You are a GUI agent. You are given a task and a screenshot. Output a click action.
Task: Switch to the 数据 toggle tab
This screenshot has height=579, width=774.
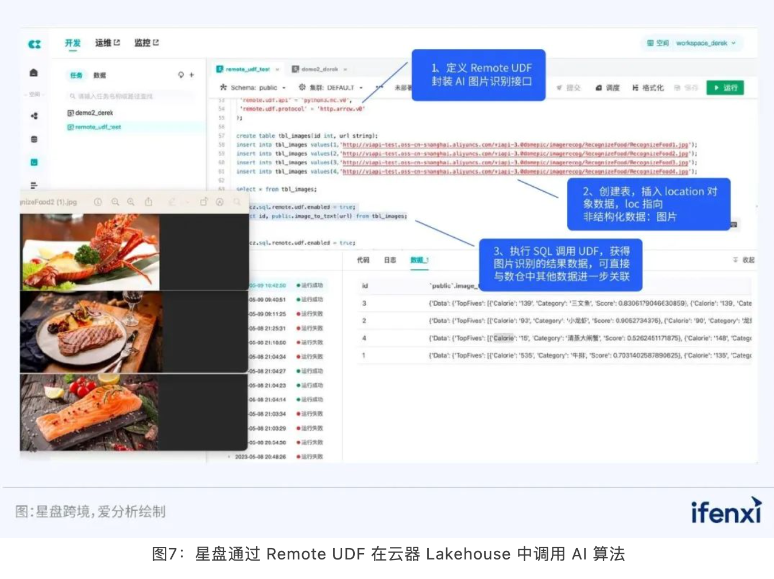click(99, 75)
